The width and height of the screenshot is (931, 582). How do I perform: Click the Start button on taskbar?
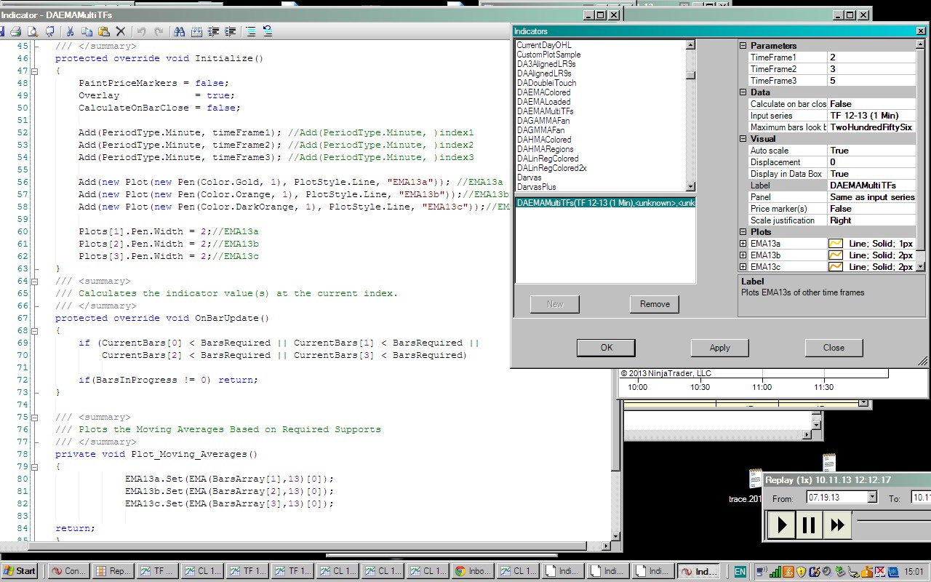point(20,571)
